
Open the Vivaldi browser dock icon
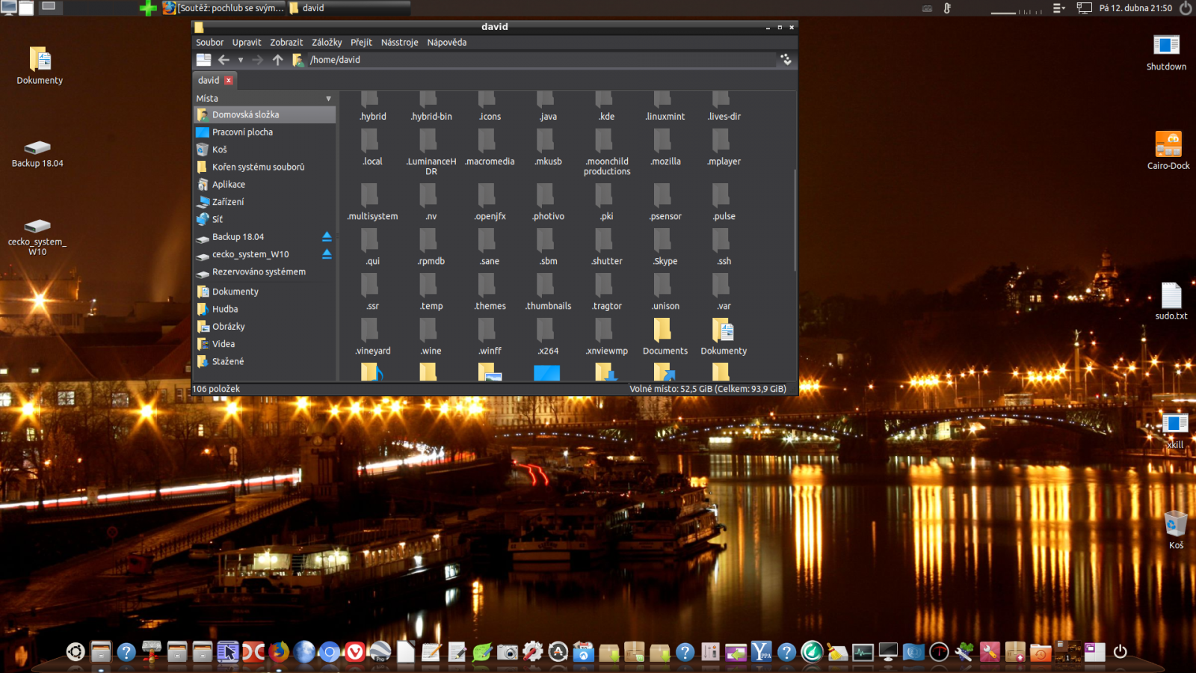click(354, 652)
